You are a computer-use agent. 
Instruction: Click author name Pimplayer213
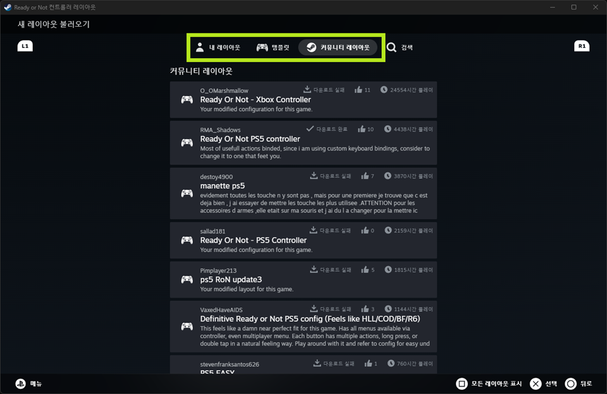point(218,271)
